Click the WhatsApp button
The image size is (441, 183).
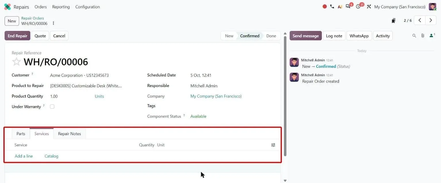pos(359,36)
